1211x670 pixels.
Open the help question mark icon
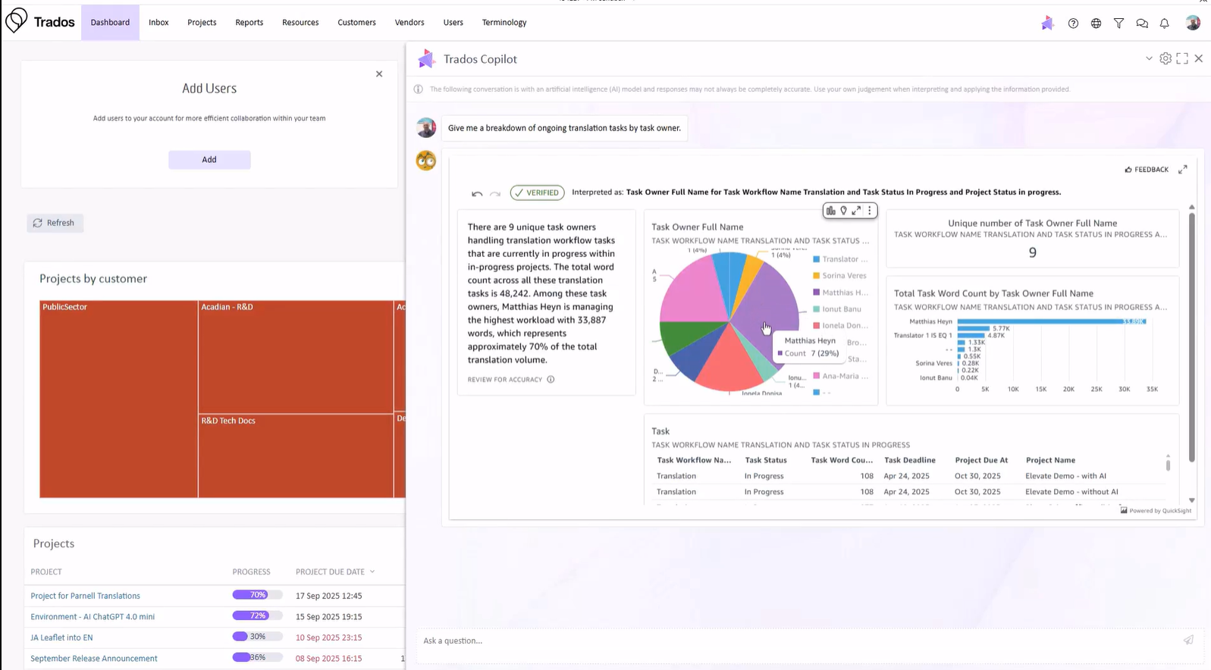pyautogui.click(x=1073, y=23)
